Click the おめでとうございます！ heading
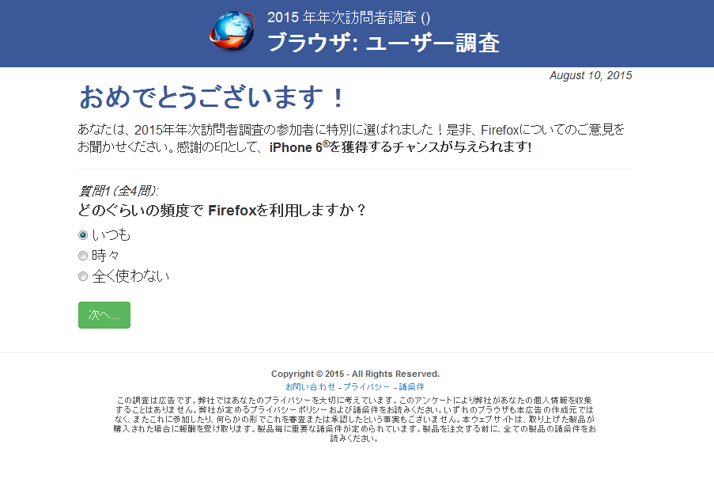The width and height of the screenshot is (714, 498). pyautogui.click(x=212, y=97)
